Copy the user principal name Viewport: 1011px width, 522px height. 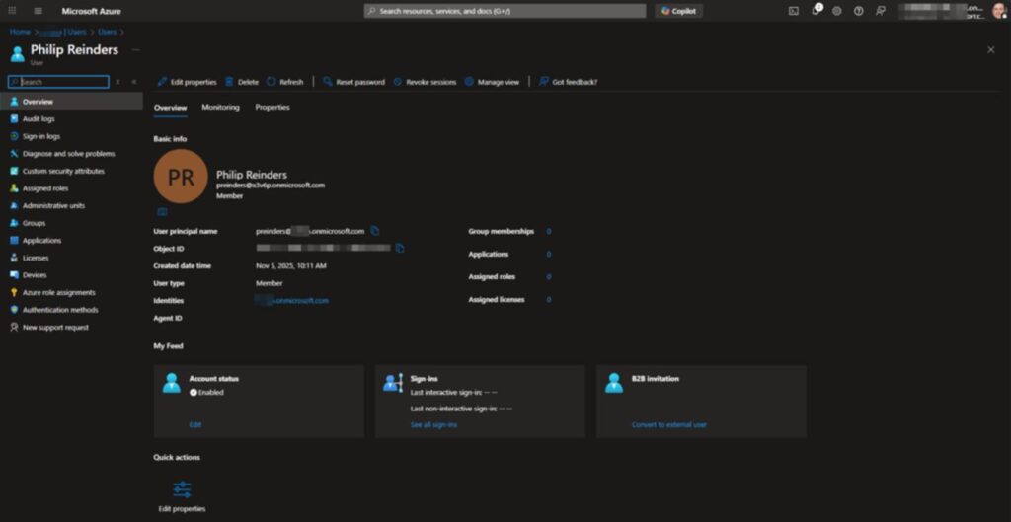coord(374,231)
